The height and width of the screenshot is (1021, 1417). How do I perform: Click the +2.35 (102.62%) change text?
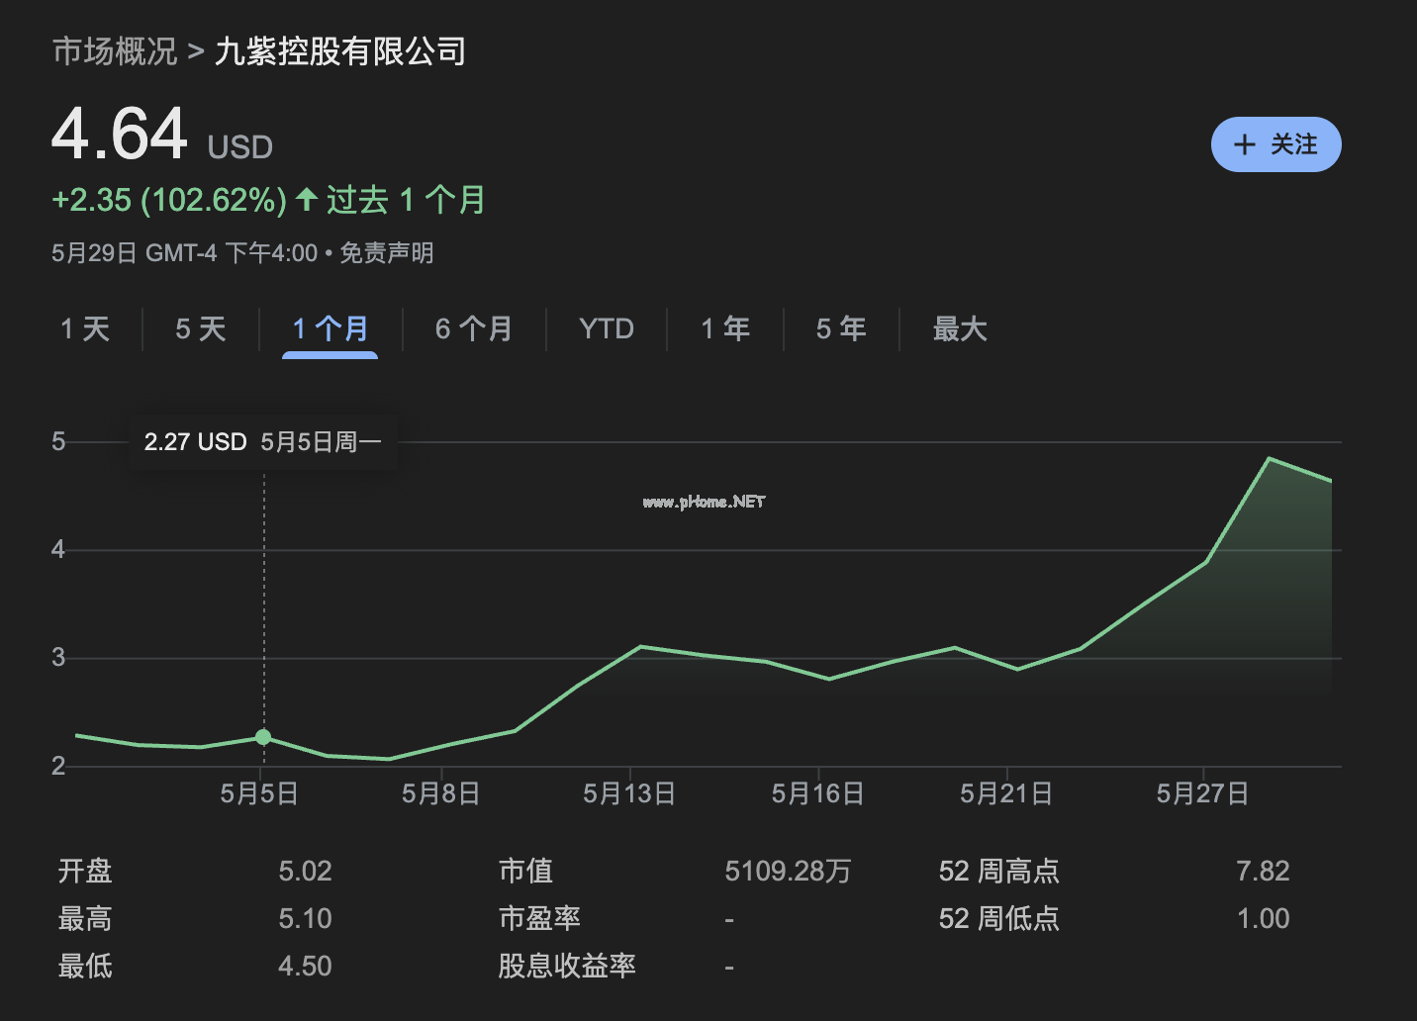169,200
